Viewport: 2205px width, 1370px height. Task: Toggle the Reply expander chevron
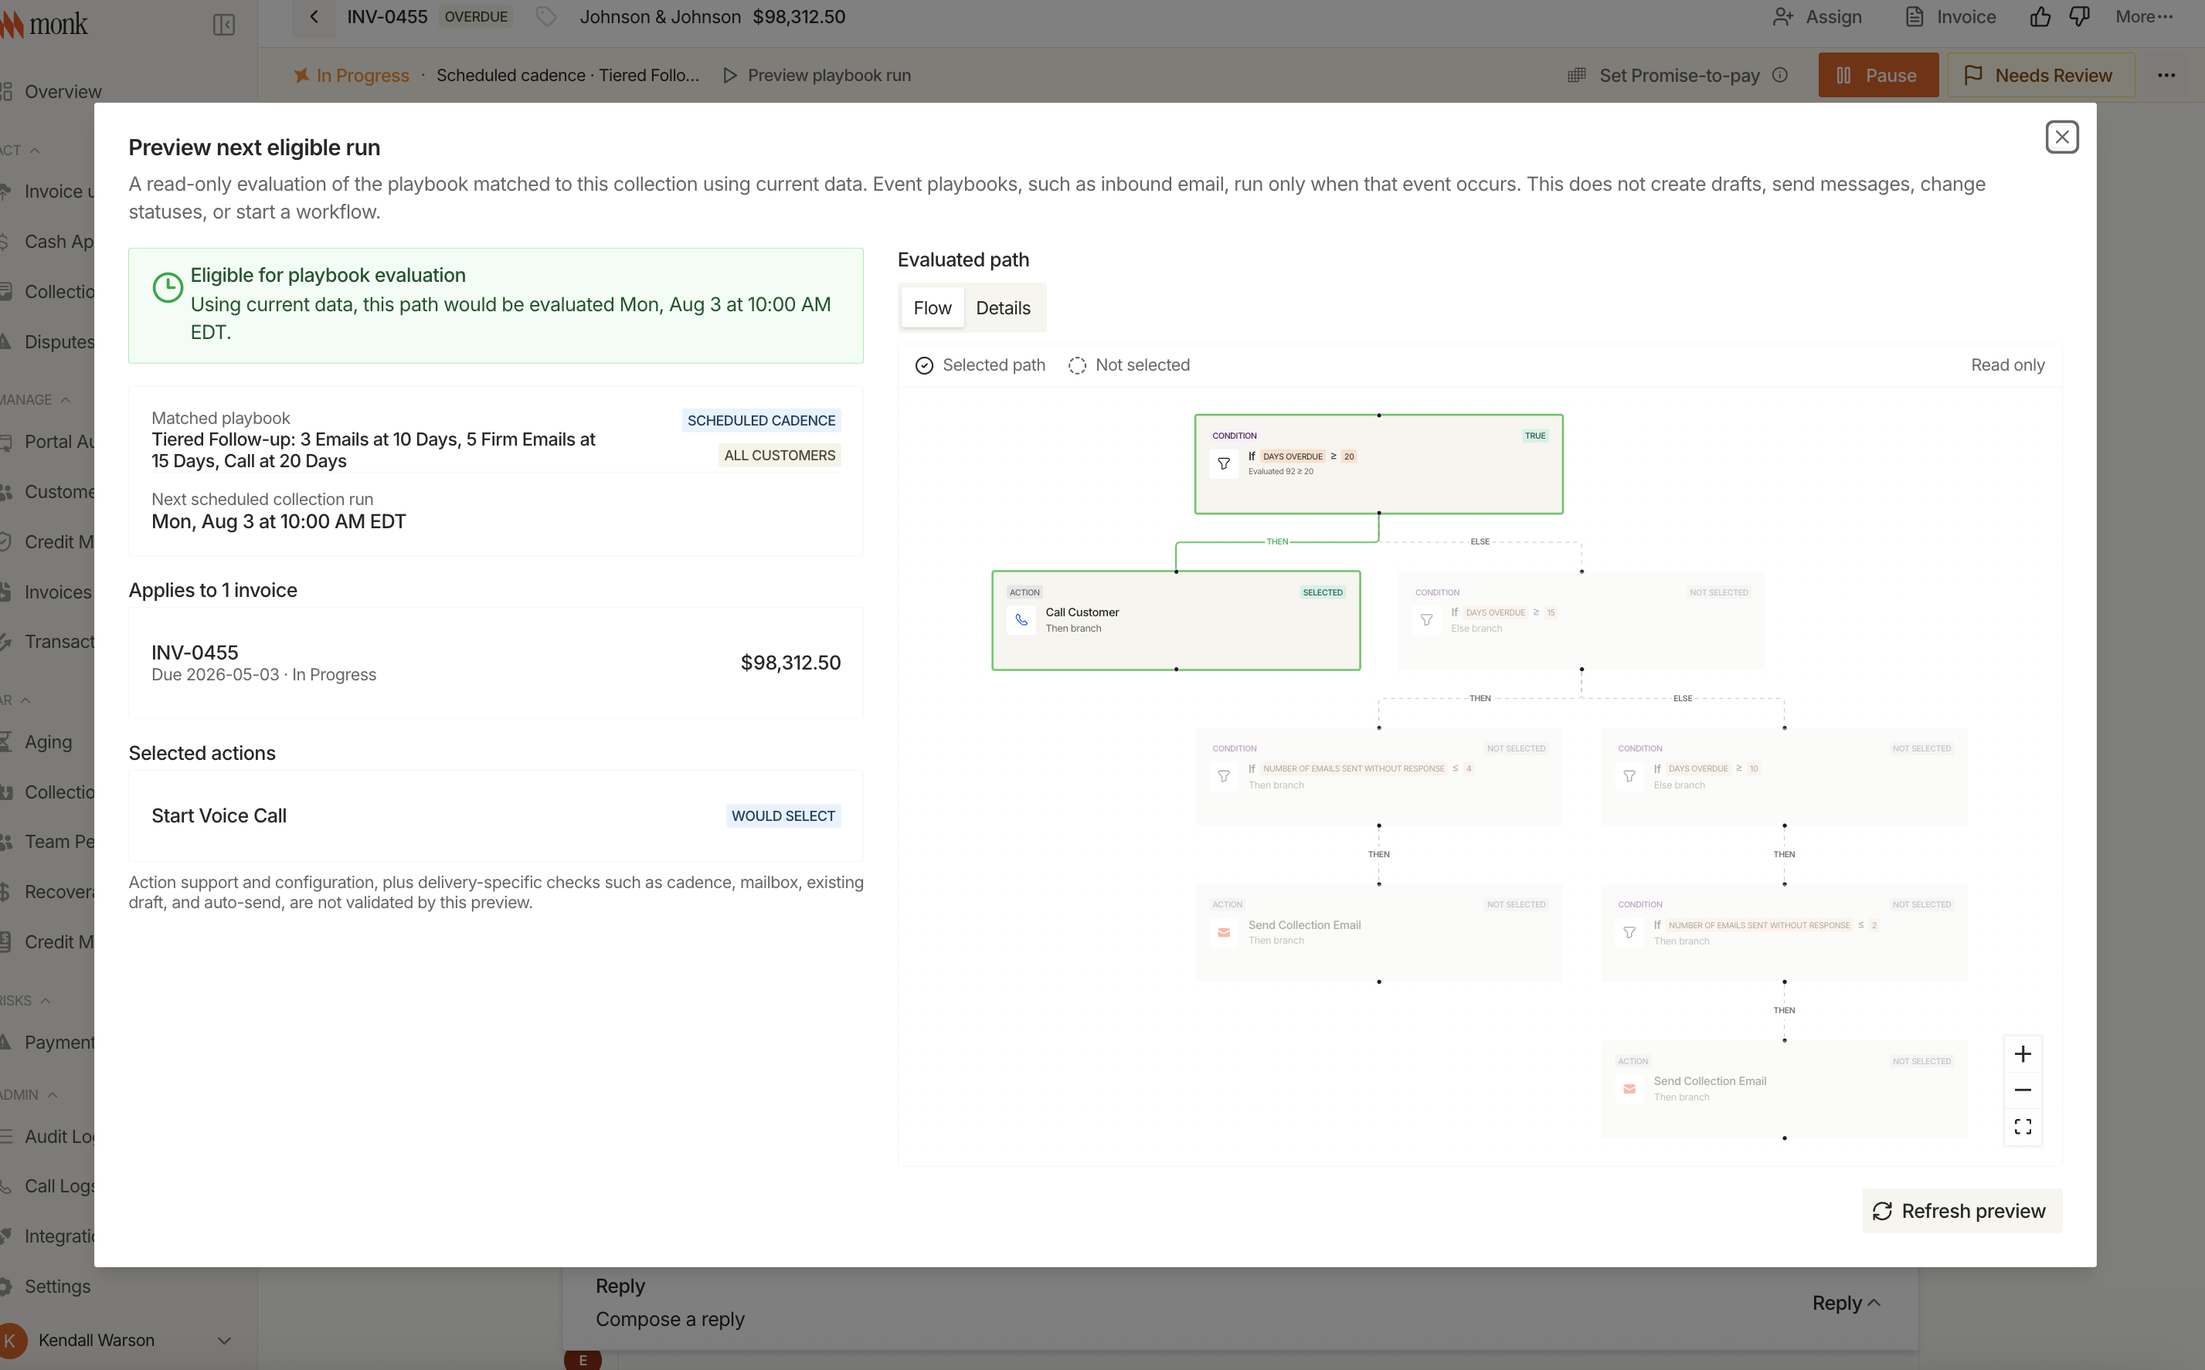(x=1874, y=1303)
